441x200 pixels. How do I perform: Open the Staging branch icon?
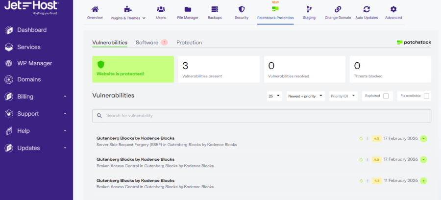[309, 9]
